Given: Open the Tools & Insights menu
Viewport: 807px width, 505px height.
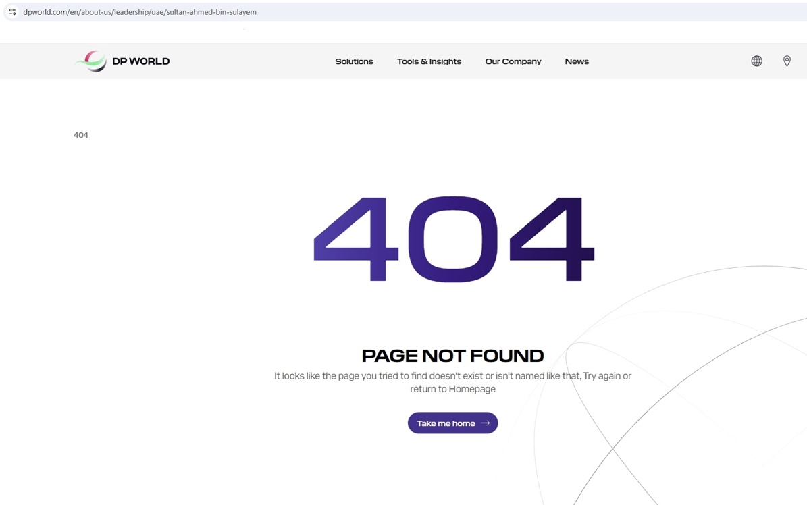Looking at the screenshot, I should point(429,61).
